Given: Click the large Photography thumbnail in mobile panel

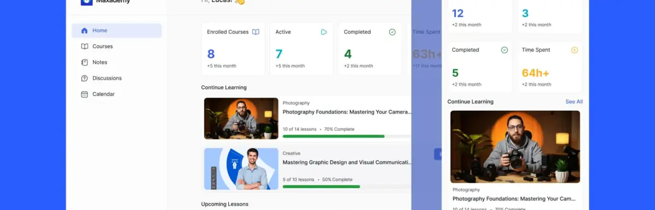Looking at the screenshot, I should point(515,147).
